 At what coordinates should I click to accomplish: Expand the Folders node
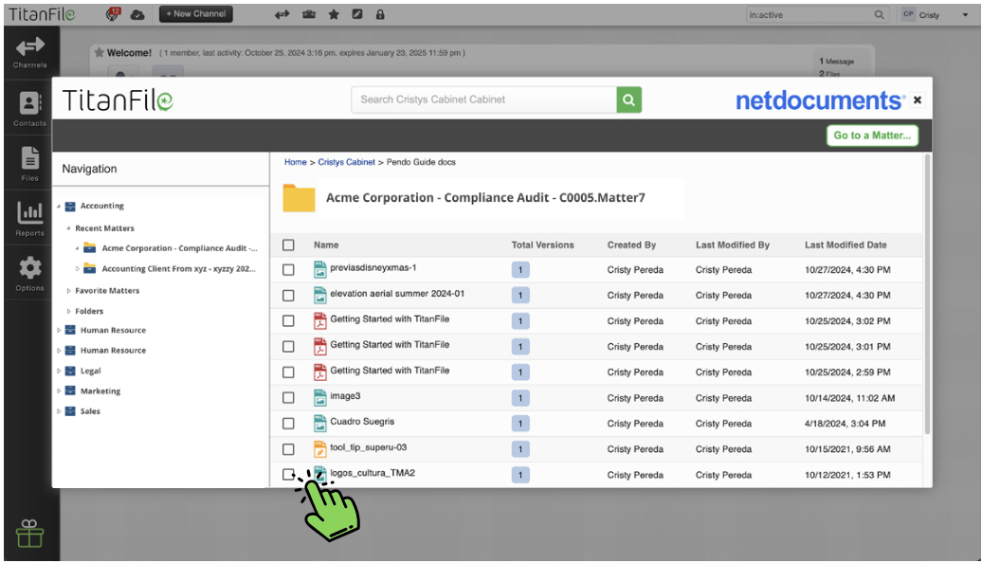click(x=69, y=311)
